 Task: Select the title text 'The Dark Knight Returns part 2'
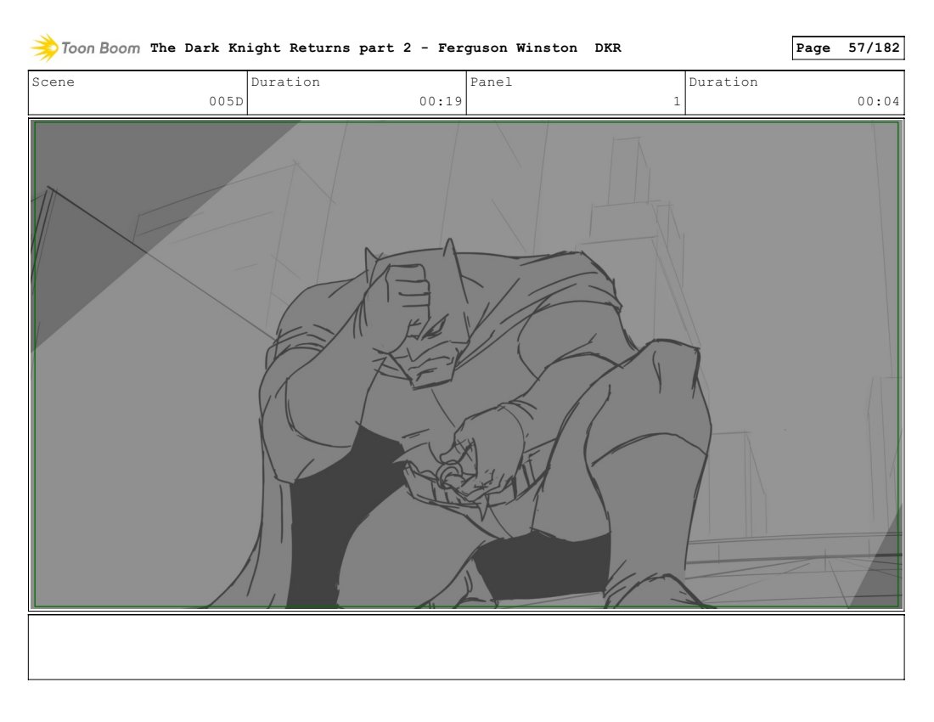280,48
